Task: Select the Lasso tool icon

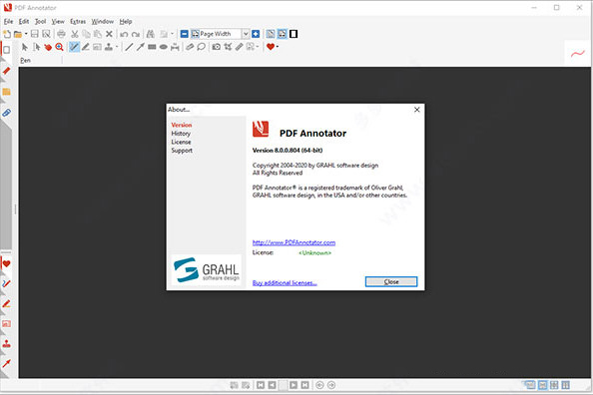Action: click(x=202, y=47)
